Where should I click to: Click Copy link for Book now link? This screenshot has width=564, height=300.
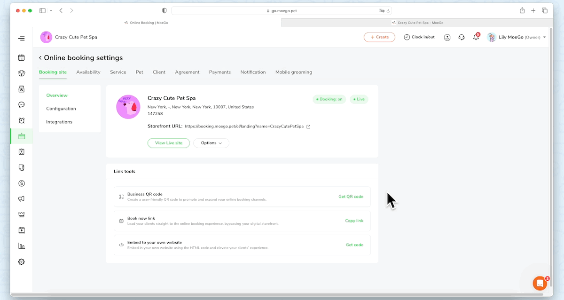(x=354, y=221)
